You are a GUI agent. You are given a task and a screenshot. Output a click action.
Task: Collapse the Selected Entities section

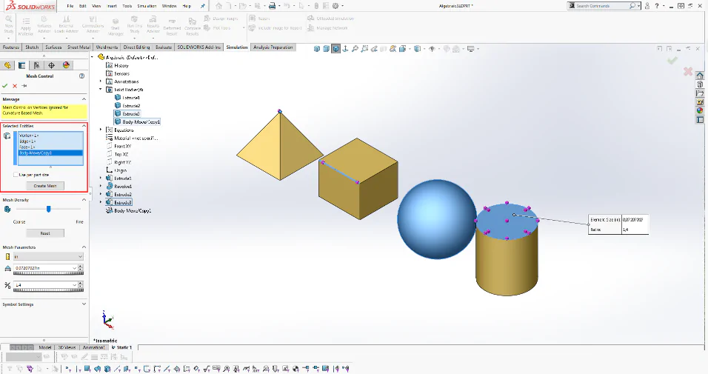tap(84, 126)
